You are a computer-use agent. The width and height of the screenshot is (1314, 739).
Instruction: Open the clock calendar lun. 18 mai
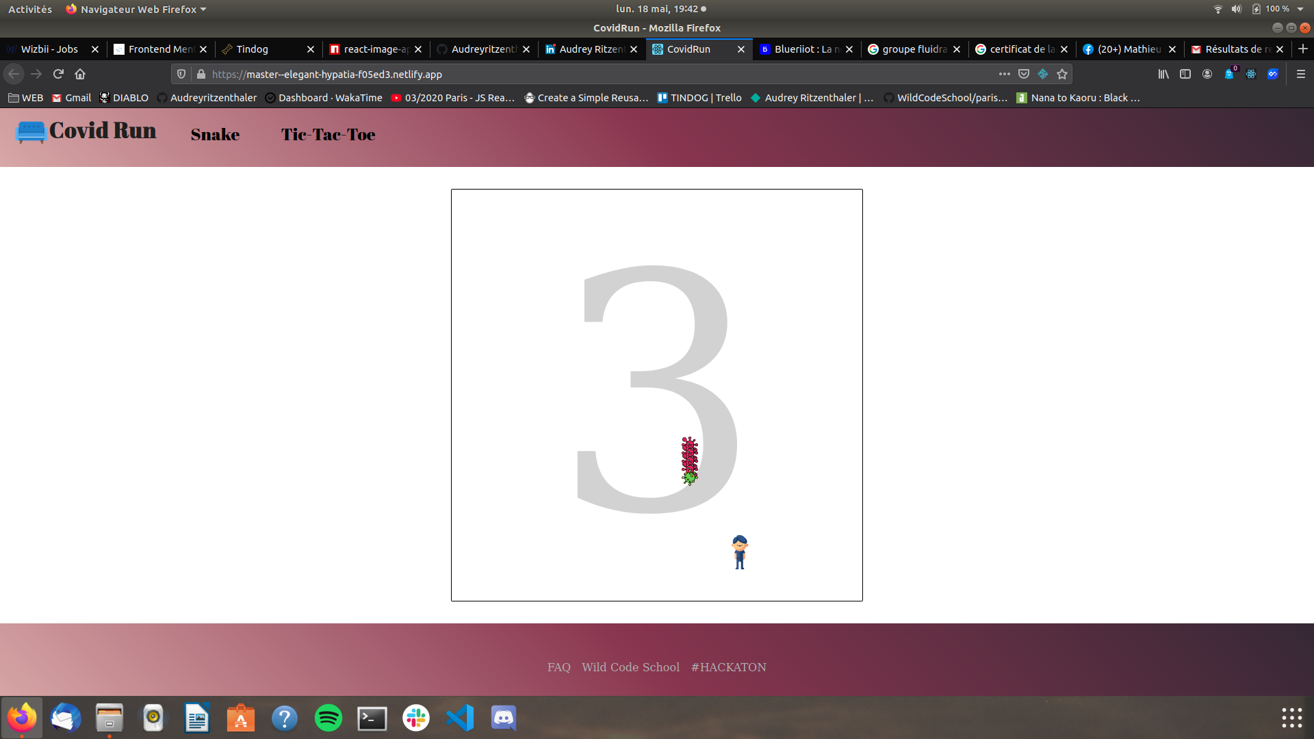[656, 9]
